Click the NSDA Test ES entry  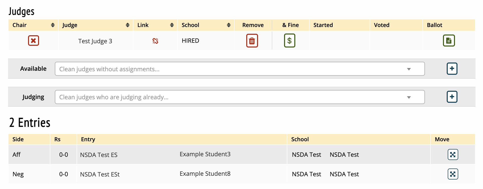(99, 155)
